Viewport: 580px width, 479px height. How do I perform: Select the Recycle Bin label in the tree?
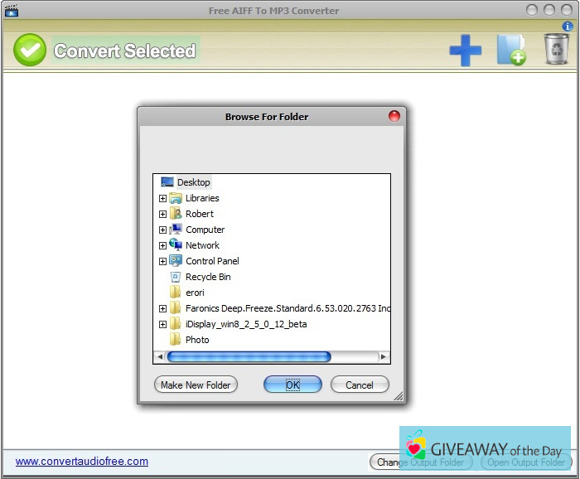208,277
